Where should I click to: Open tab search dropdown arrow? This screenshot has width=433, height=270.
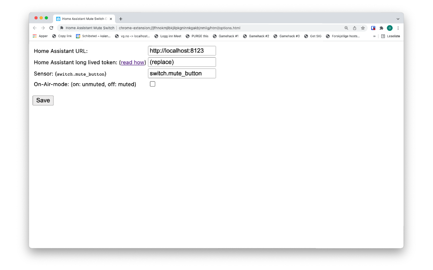[398, 19]
